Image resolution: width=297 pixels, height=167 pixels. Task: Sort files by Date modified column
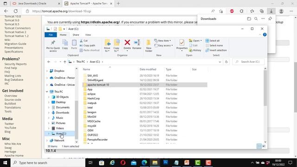pyautogui.click(x=148, y=69)
